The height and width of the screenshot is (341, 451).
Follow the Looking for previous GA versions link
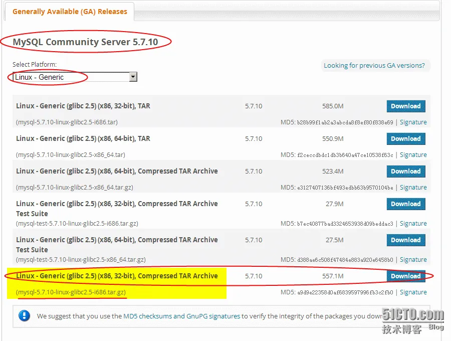[374, 65]
